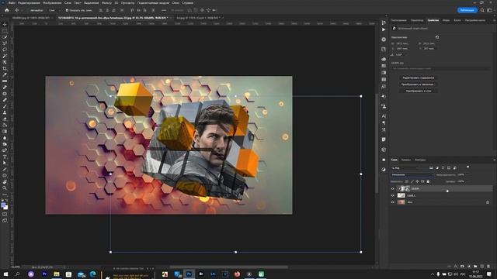Screen dimensions: 497x279
Task: Open the Adjustments half-circle panel icon
Action: click(384, 169)
